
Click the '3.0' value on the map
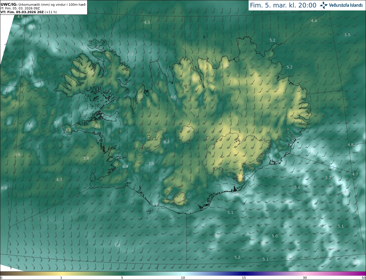[x=140, y=97]
